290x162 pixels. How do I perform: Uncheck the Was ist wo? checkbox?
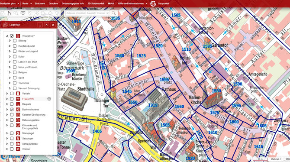tap(12, 36)
